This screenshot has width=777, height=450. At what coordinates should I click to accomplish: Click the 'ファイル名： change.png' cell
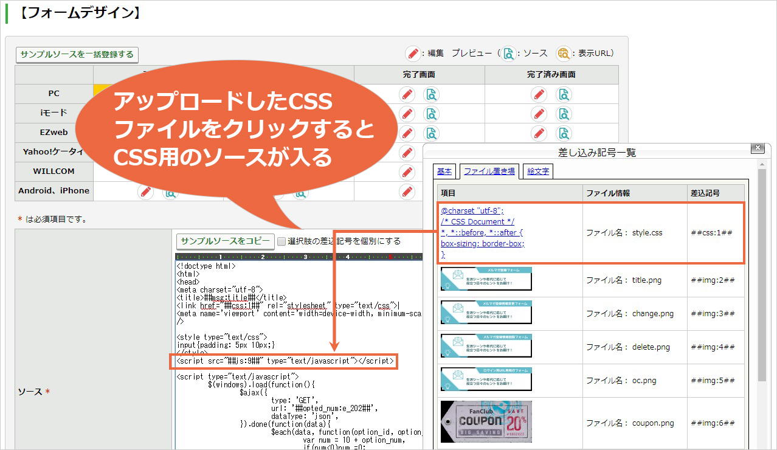(635, 313)
